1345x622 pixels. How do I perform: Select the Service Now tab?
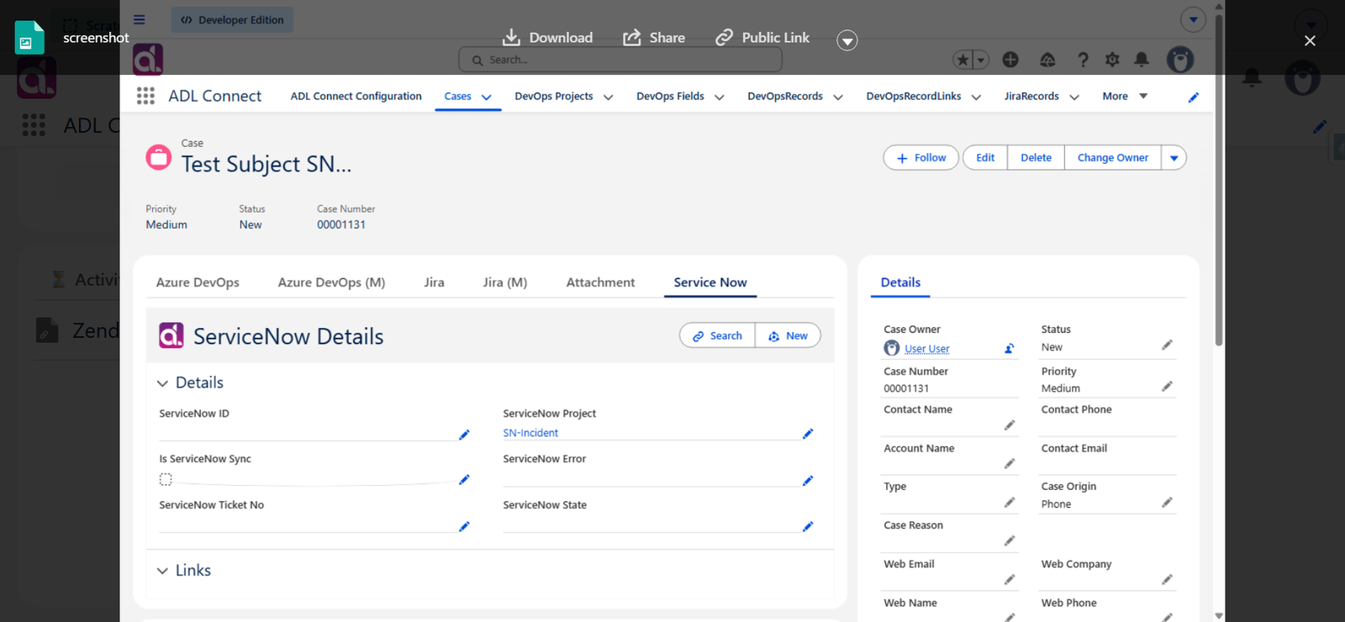point(710,282)
